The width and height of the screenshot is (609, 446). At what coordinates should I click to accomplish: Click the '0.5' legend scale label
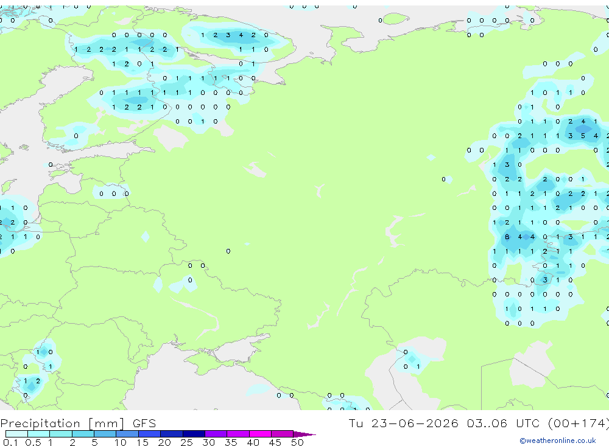pos(33,442)
